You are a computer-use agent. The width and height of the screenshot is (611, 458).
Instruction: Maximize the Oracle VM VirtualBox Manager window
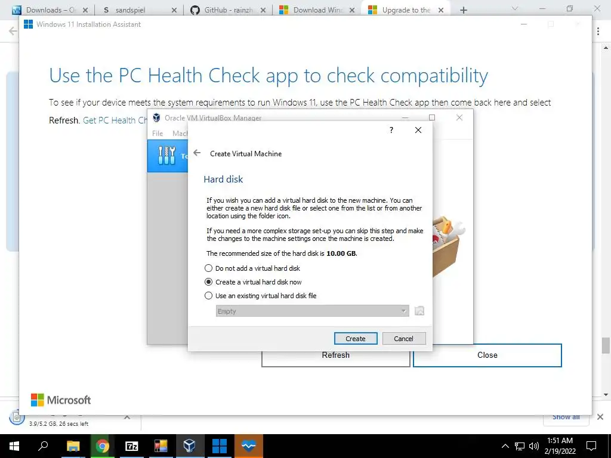(x=432, y=117)
